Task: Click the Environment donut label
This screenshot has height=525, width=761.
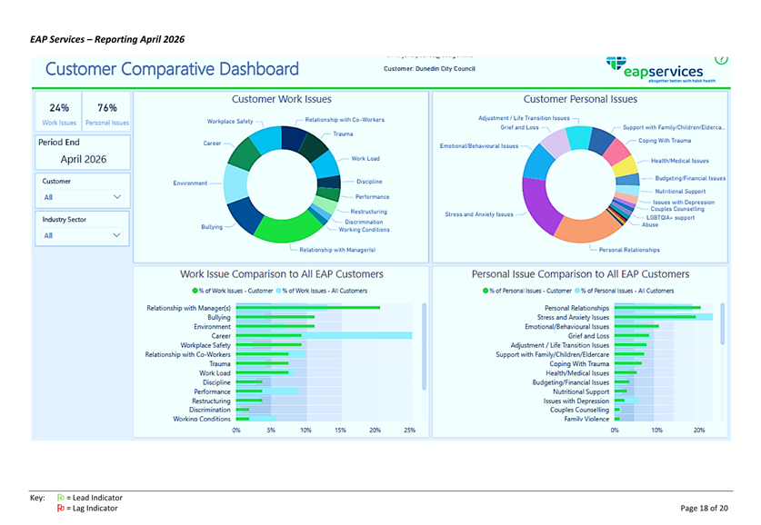Action: [190, 183]
